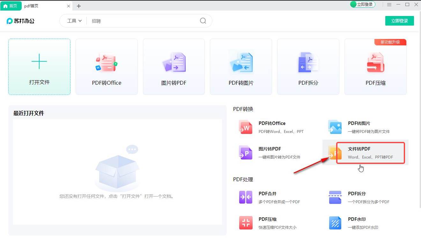
Task: Click the PDF转换 section heading
Action: point(243,109)
